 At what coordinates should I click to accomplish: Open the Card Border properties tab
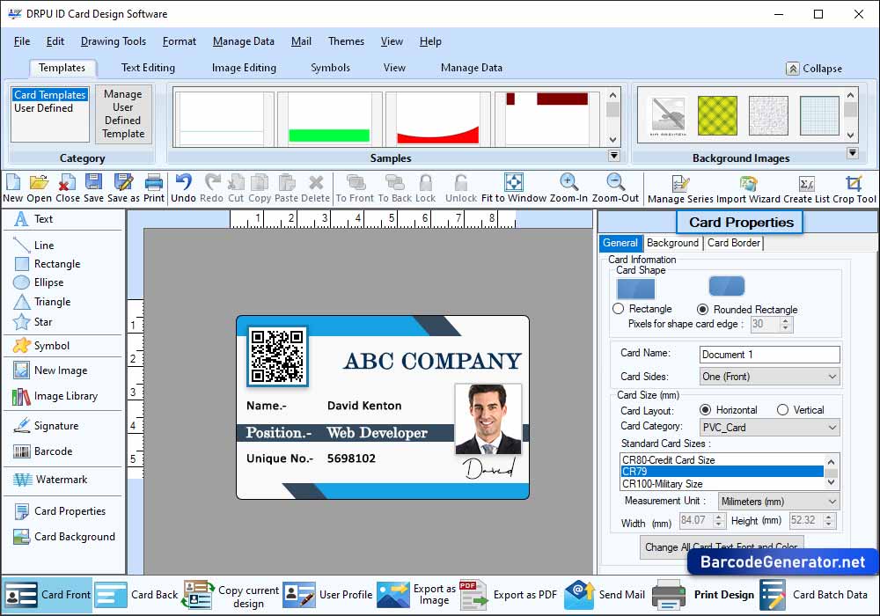(734, 243)
